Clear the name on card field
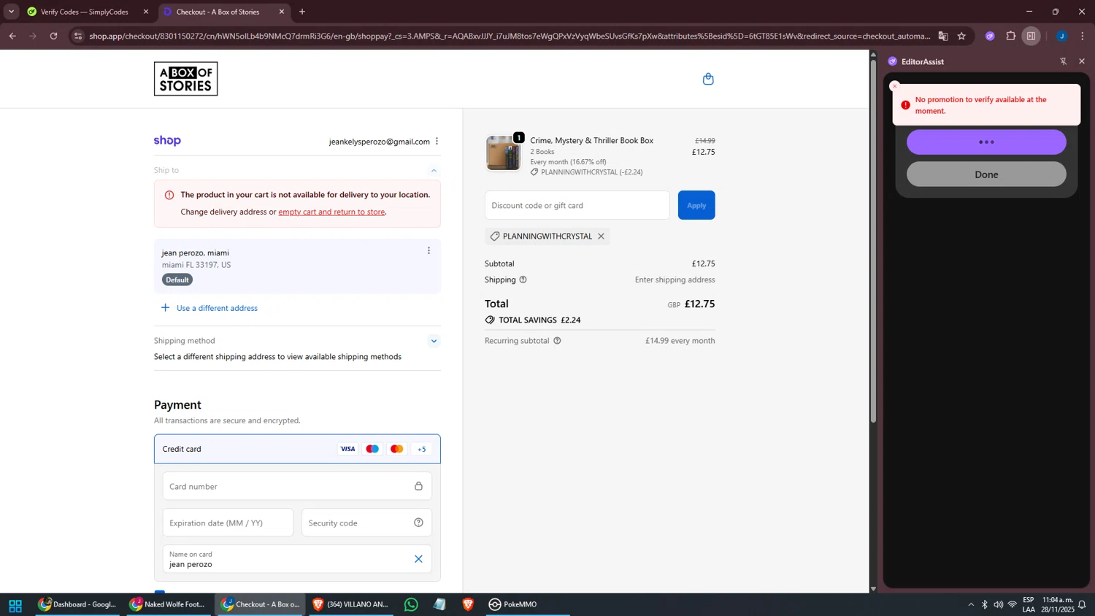 [x=418, y=559]
